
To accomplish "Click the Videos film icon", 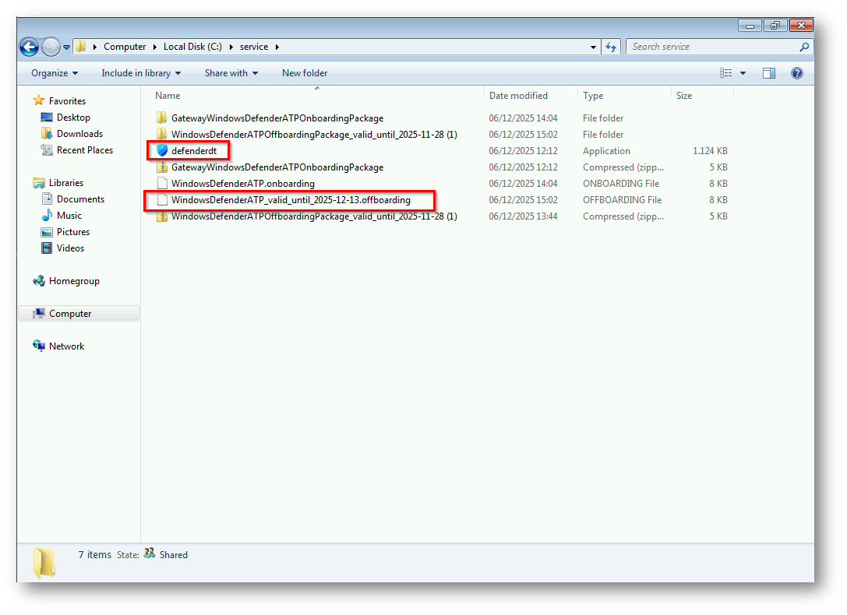I will 47,248.
